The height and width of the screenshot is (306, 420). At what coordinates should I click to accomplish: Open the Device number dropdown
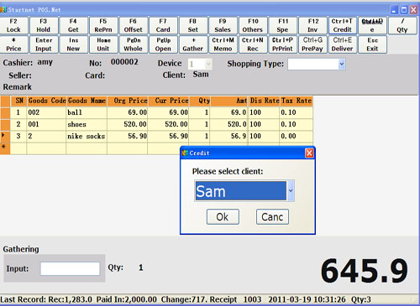[208, 64]
